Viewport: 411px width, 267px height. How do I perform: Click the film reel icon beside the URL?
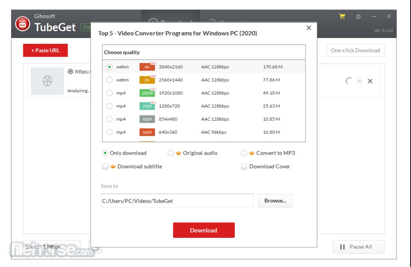coord(70,71)
